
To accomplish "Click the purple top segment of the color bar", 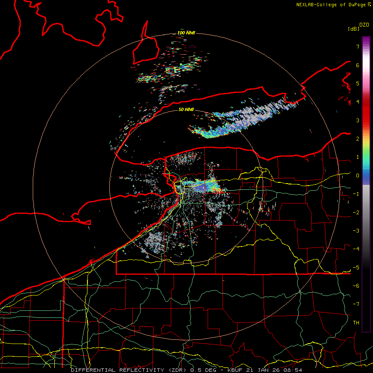I will [366, 41].
